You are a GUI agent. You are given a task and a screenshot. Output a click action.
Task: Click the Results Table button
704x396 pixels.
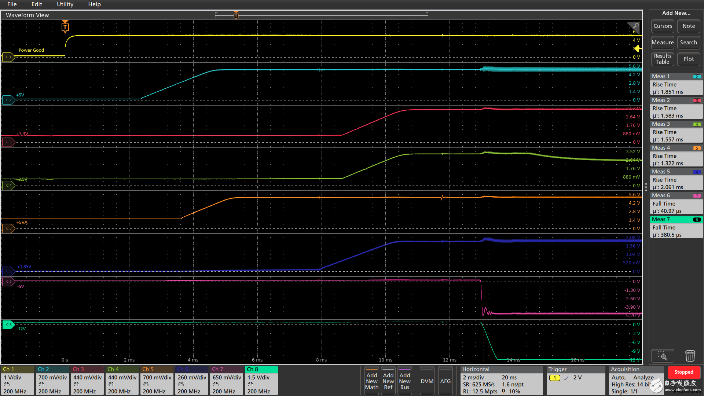[663, 59]
